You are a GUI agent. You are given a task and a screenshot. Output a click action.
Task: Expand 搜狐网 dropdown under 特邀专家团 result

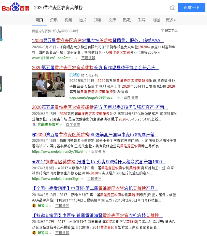50,233
